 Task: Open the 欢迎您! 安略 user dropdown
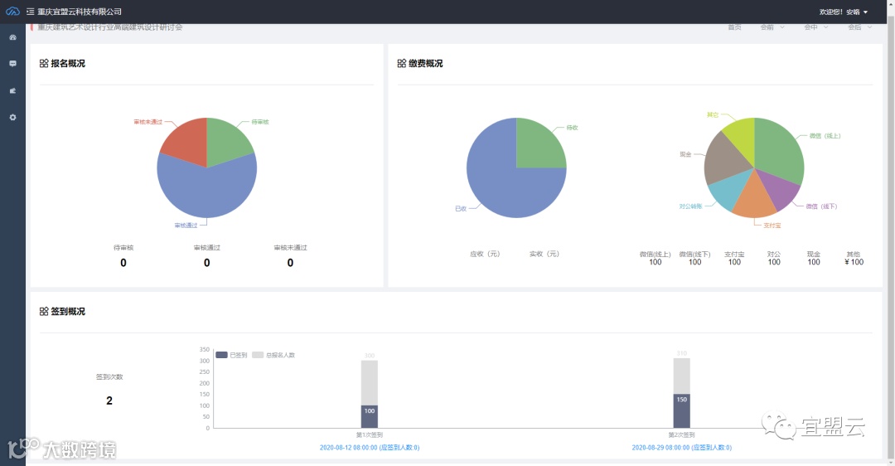click(x=843, y=12)
